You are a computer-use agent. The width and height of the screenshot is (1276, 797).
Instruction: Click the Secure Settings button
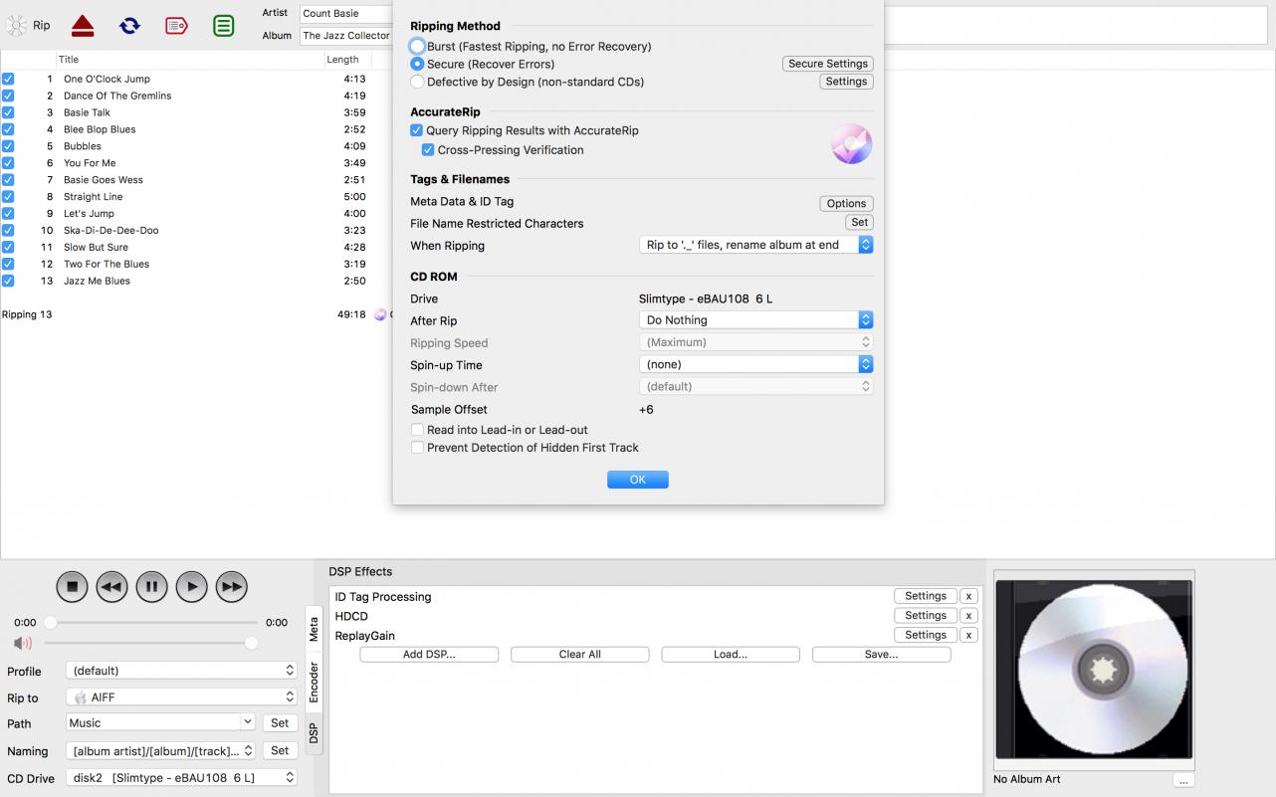click(827, 64)
